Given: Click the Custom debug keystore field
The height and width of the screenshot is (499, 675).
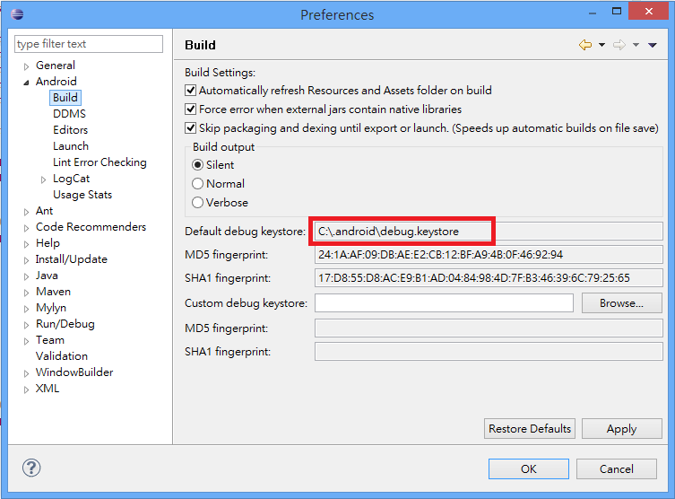Looking at the screenshot, I should [444, 303].
